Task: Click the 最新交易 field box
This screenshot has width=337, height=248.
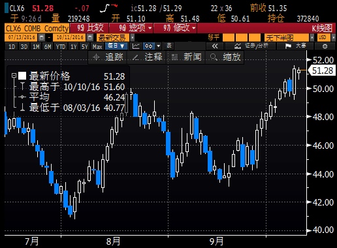Action: pos(113,38)
